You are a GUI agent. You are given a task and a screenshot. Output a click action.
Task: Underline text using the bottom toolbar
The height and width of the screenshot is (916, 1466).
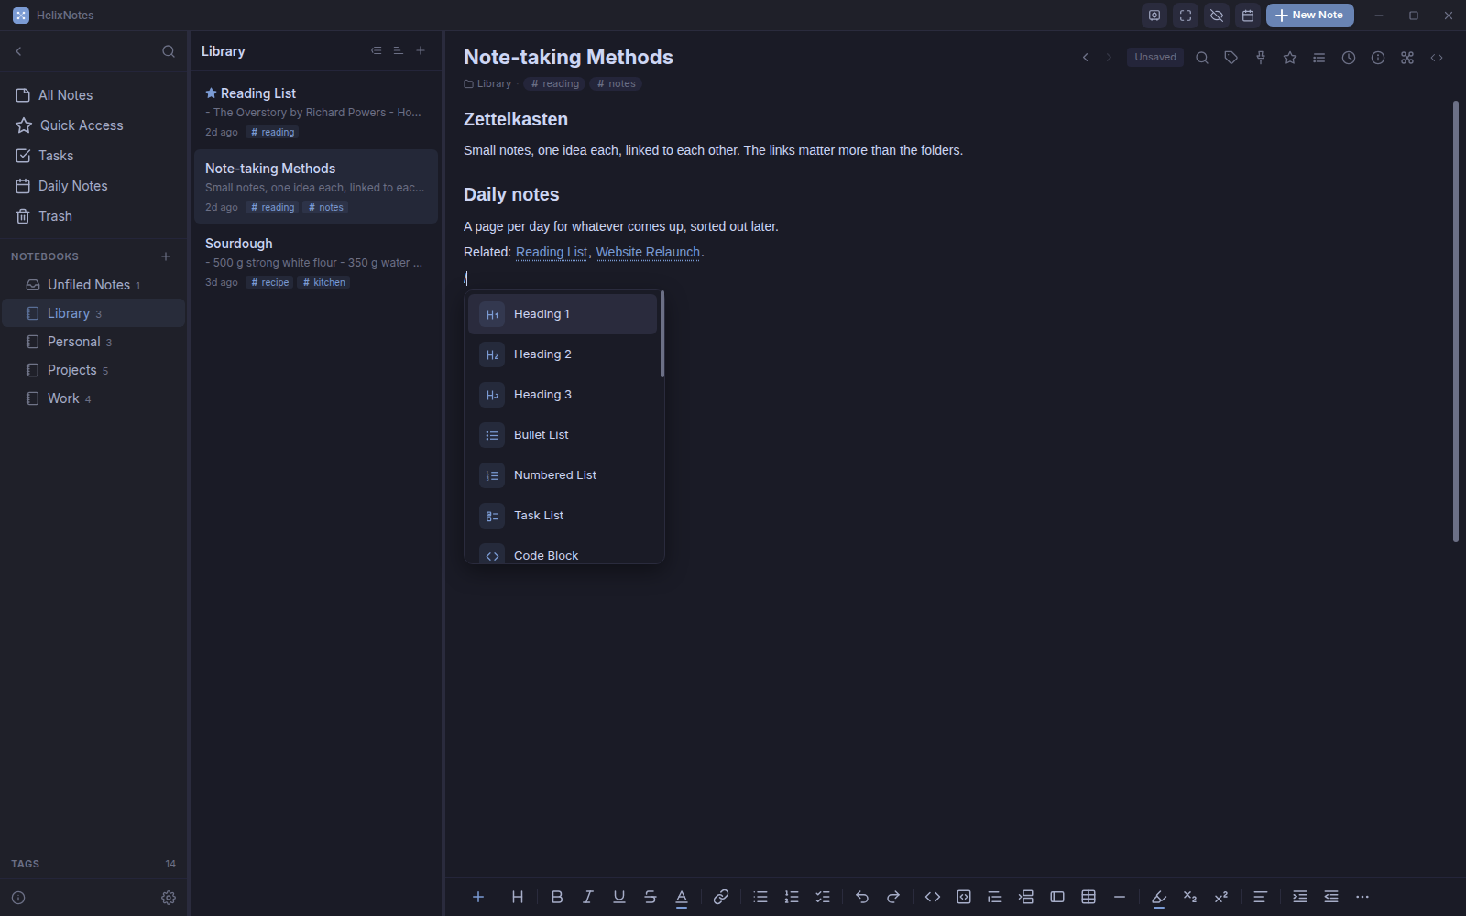(619, 897)
